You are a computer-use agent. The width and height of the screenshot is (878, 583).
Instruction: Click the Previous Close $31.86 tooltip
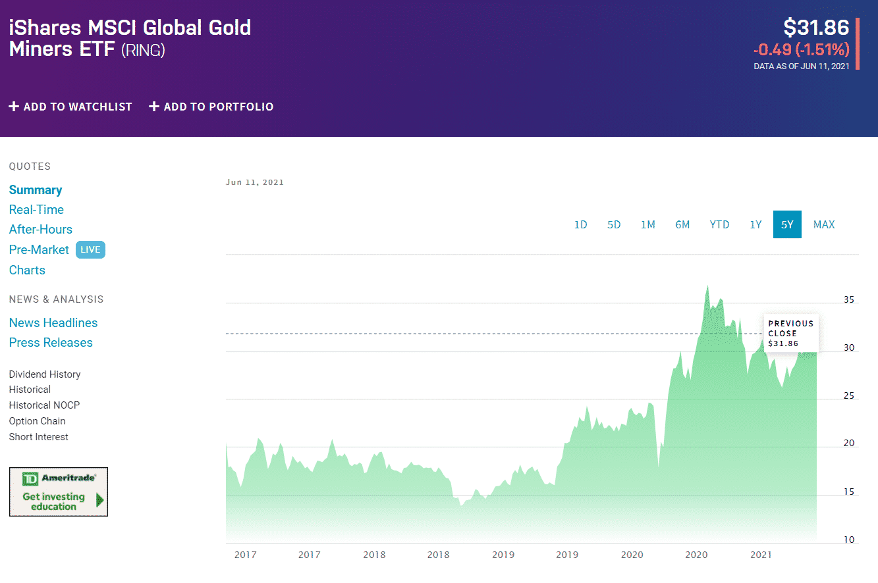click(791, 333)
